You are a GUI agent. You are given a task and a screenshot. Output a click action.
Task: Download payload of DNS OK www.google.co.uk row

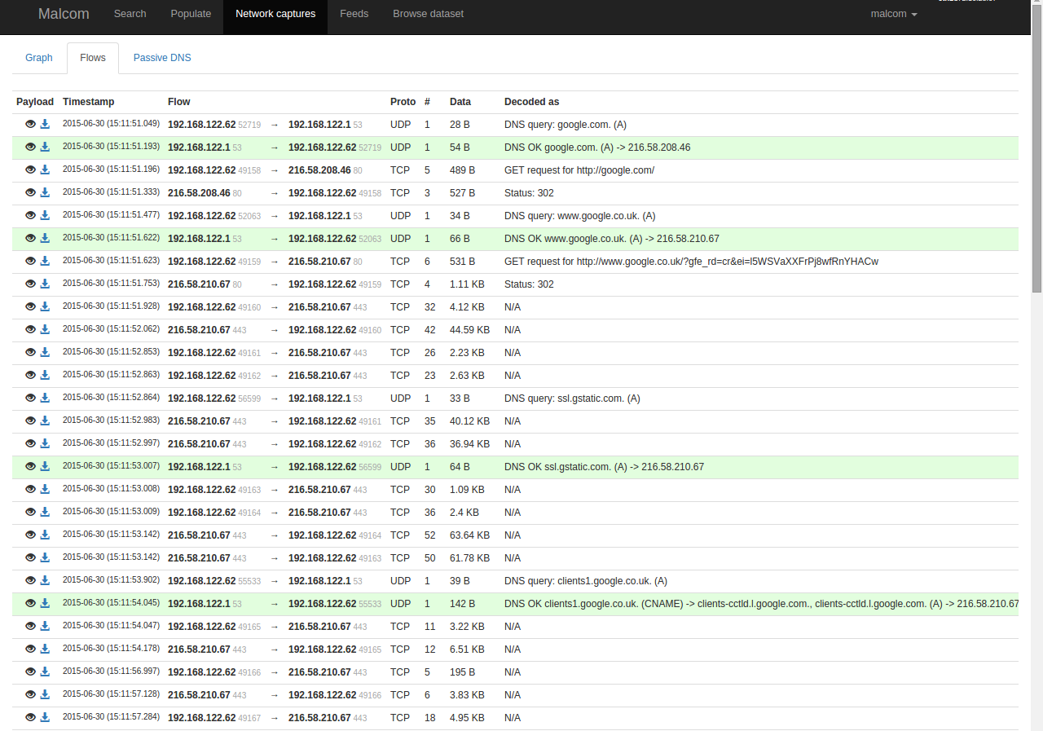point(45,238)
